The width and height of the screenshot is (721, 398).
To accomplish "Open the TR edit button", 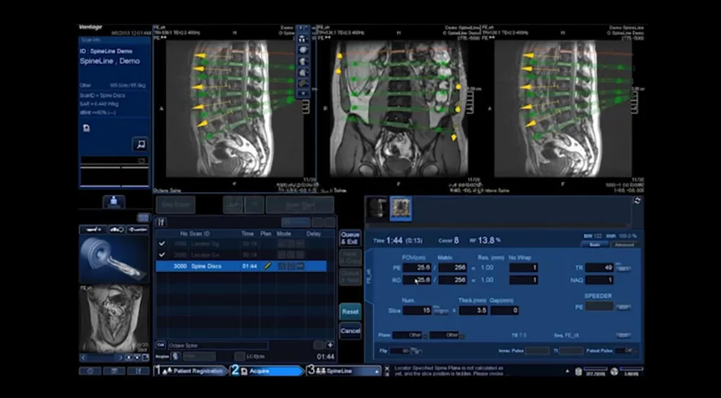I will [623, 269].
